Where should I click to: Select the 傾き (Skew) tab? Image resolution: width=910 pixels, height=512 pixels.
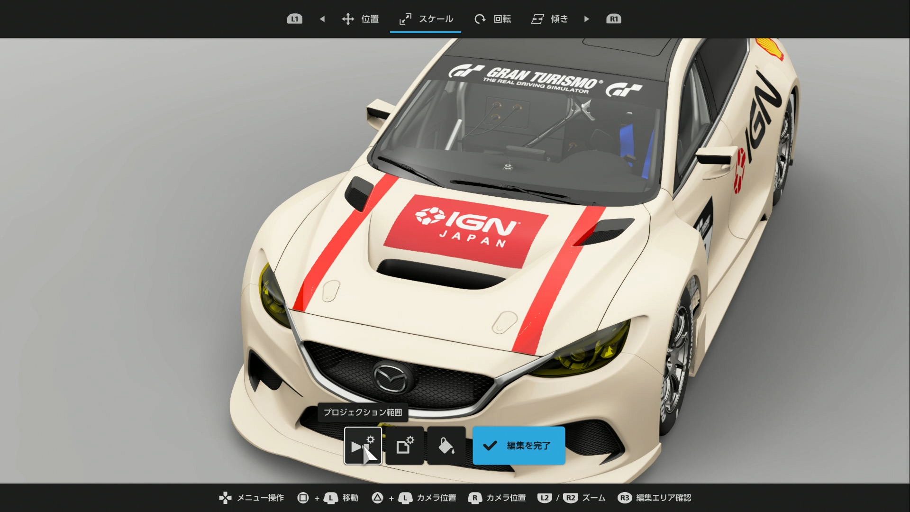(549, 19)
